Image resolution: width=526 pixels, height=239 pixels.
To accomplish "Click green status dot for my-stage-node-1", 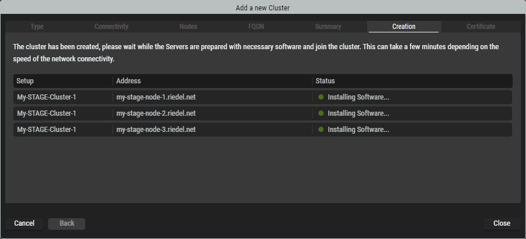I will [x=321, y=97].
